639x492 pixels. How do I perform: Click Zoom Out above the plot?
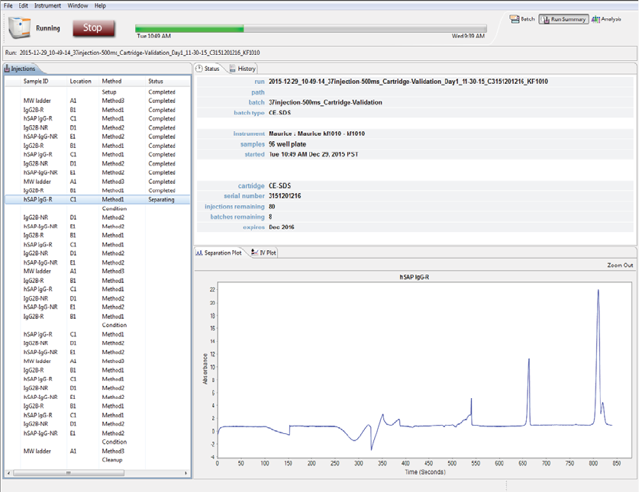click(619, 265)
